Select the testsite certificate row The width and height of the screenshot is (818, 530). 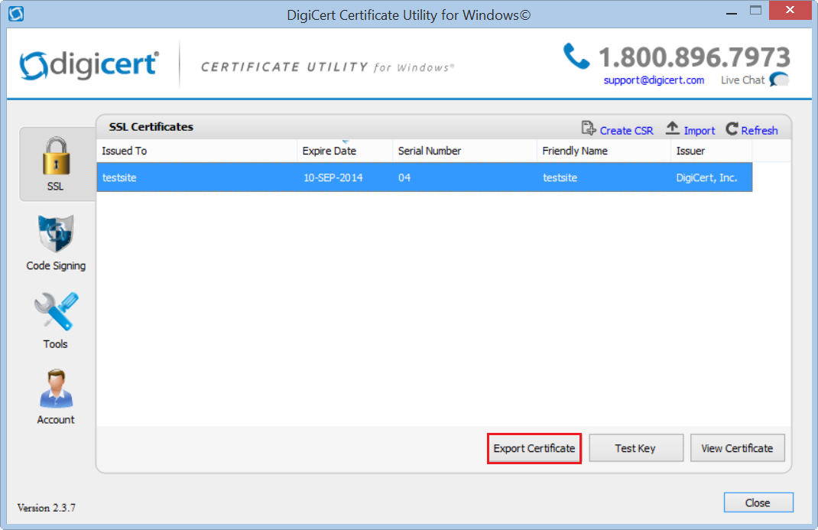(424, 177)
